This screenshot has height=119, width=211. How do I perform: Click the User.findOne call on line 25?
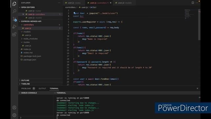pyautogui.click(x=107, y=79)
